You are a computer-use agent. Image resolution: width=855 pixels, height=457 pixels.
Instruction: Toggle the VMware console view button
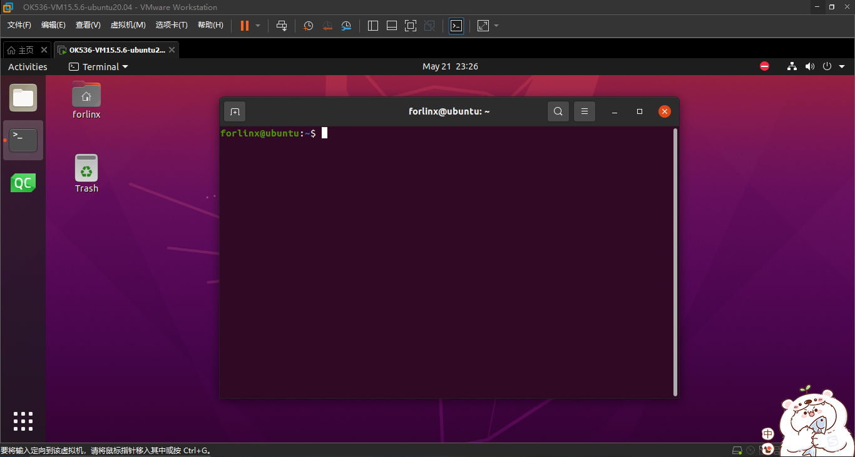point(456,26)
